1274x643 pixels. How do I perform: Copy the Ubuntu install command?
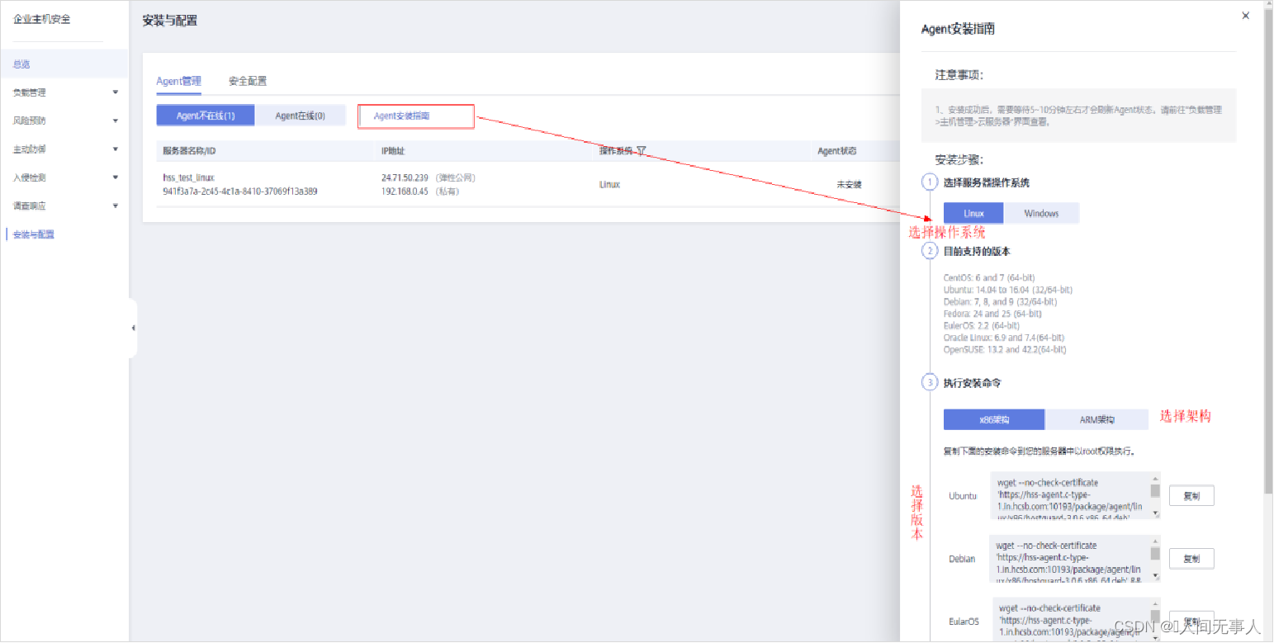click(x=1191, y=496)
